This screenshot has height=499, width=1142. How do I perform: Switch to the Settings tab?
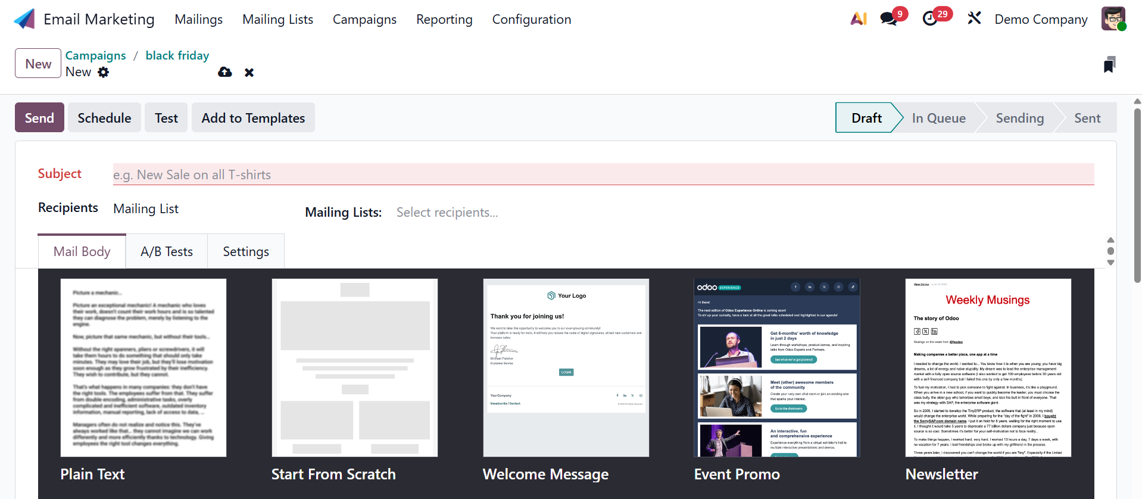tap(246, 251)
